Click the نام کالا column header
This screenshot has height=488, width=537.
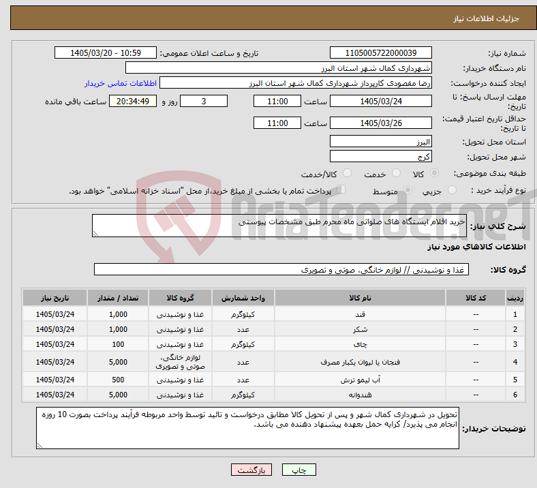coord(360,298)
